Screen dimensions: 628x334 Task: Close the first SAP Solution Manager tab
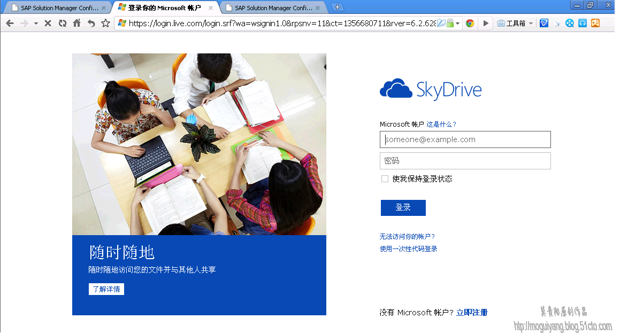click(104, 8)
